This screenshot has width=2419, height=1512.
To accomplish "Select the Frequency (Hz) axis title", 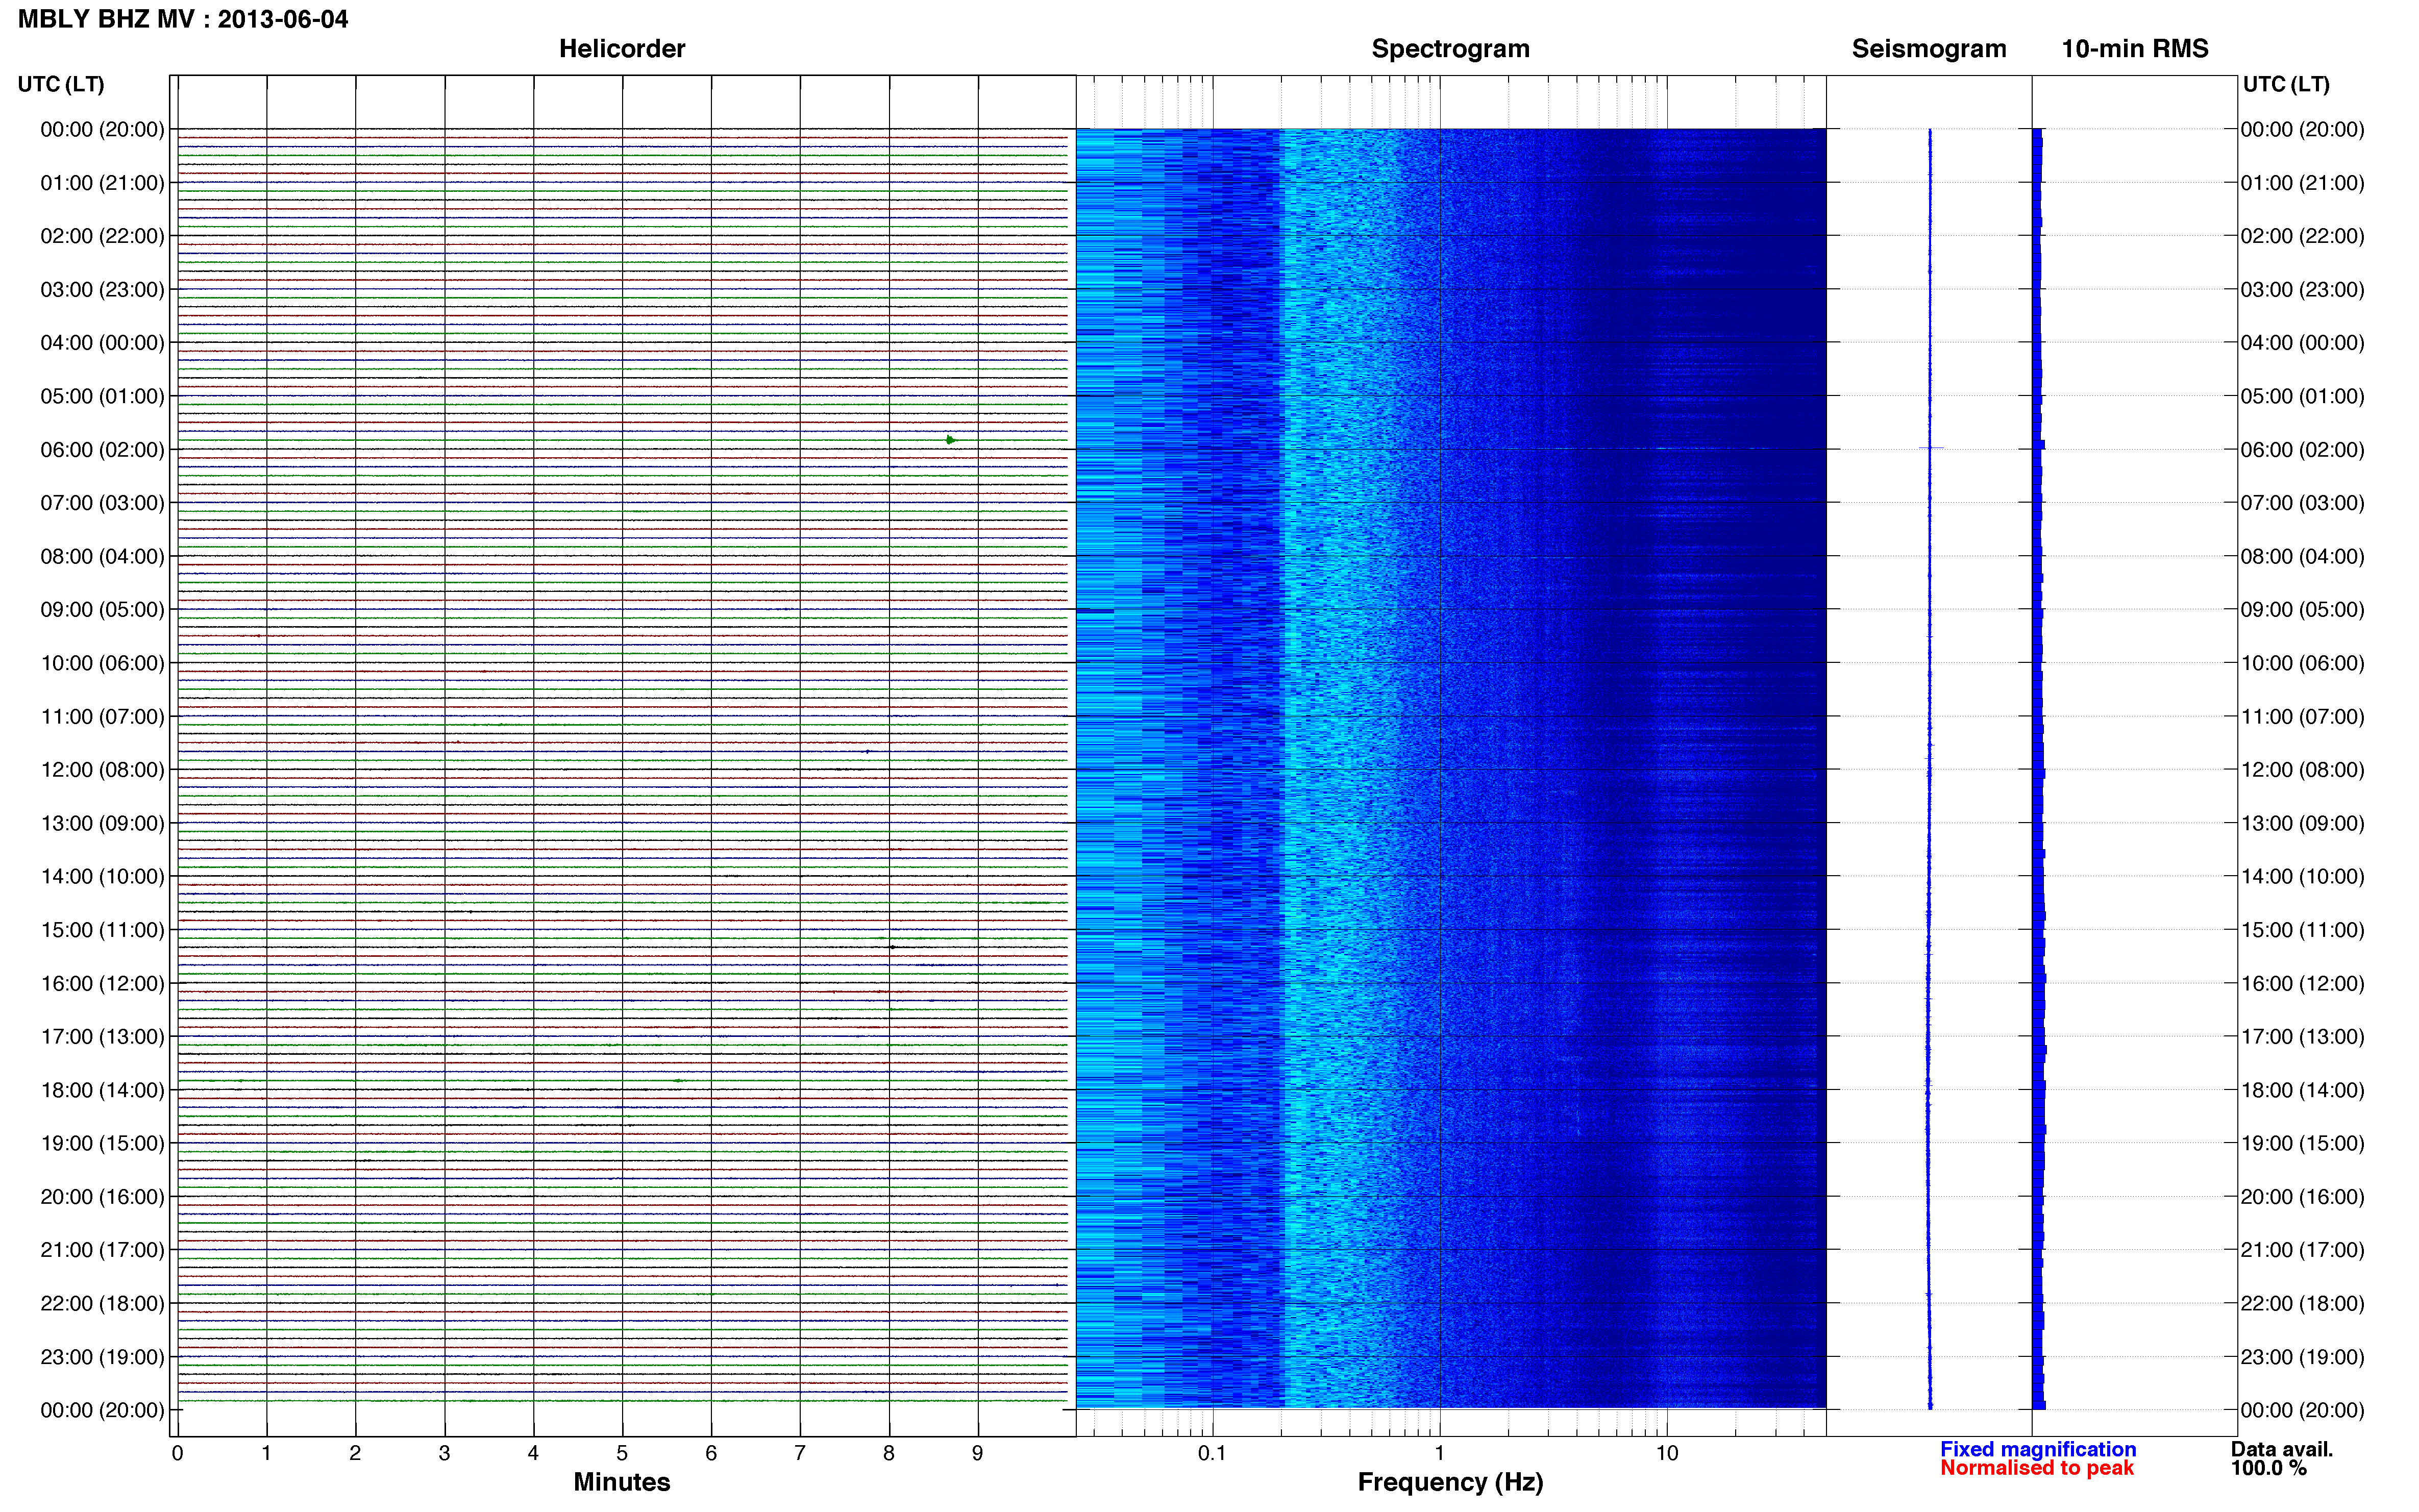I will tap(1450, 1482).
